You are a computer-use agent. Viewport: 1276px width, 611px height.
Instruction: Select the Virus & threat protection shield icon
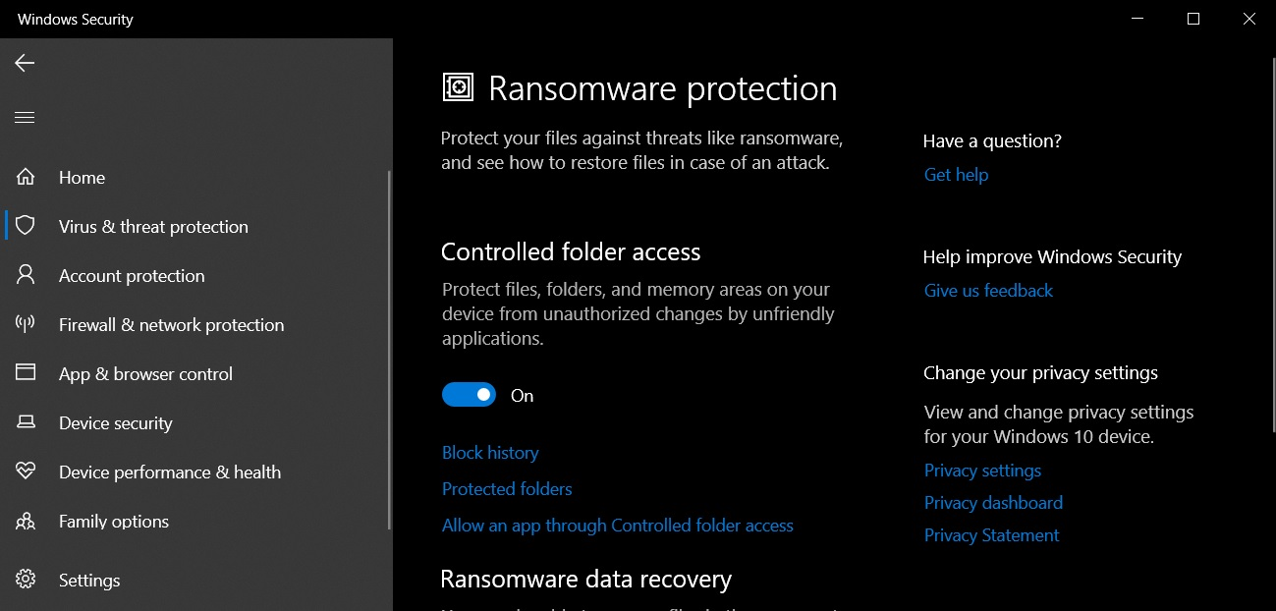26,226
